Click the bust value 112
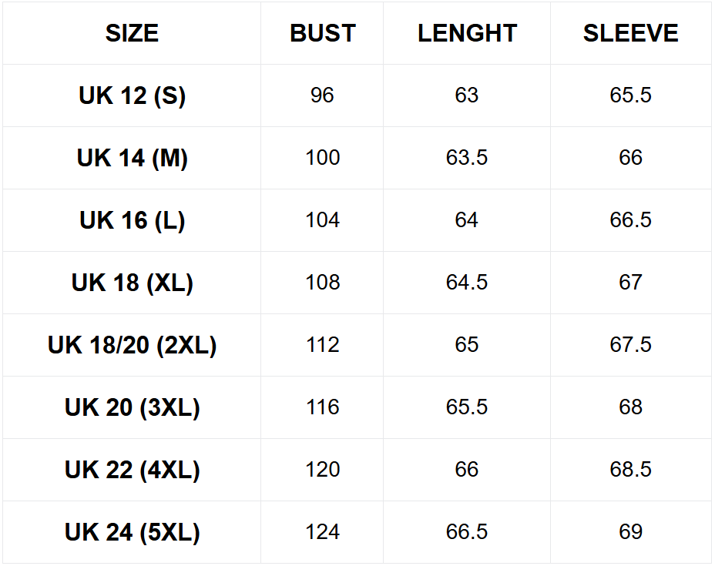The height and width of the screenshot is (566, 715). [322, 345]
